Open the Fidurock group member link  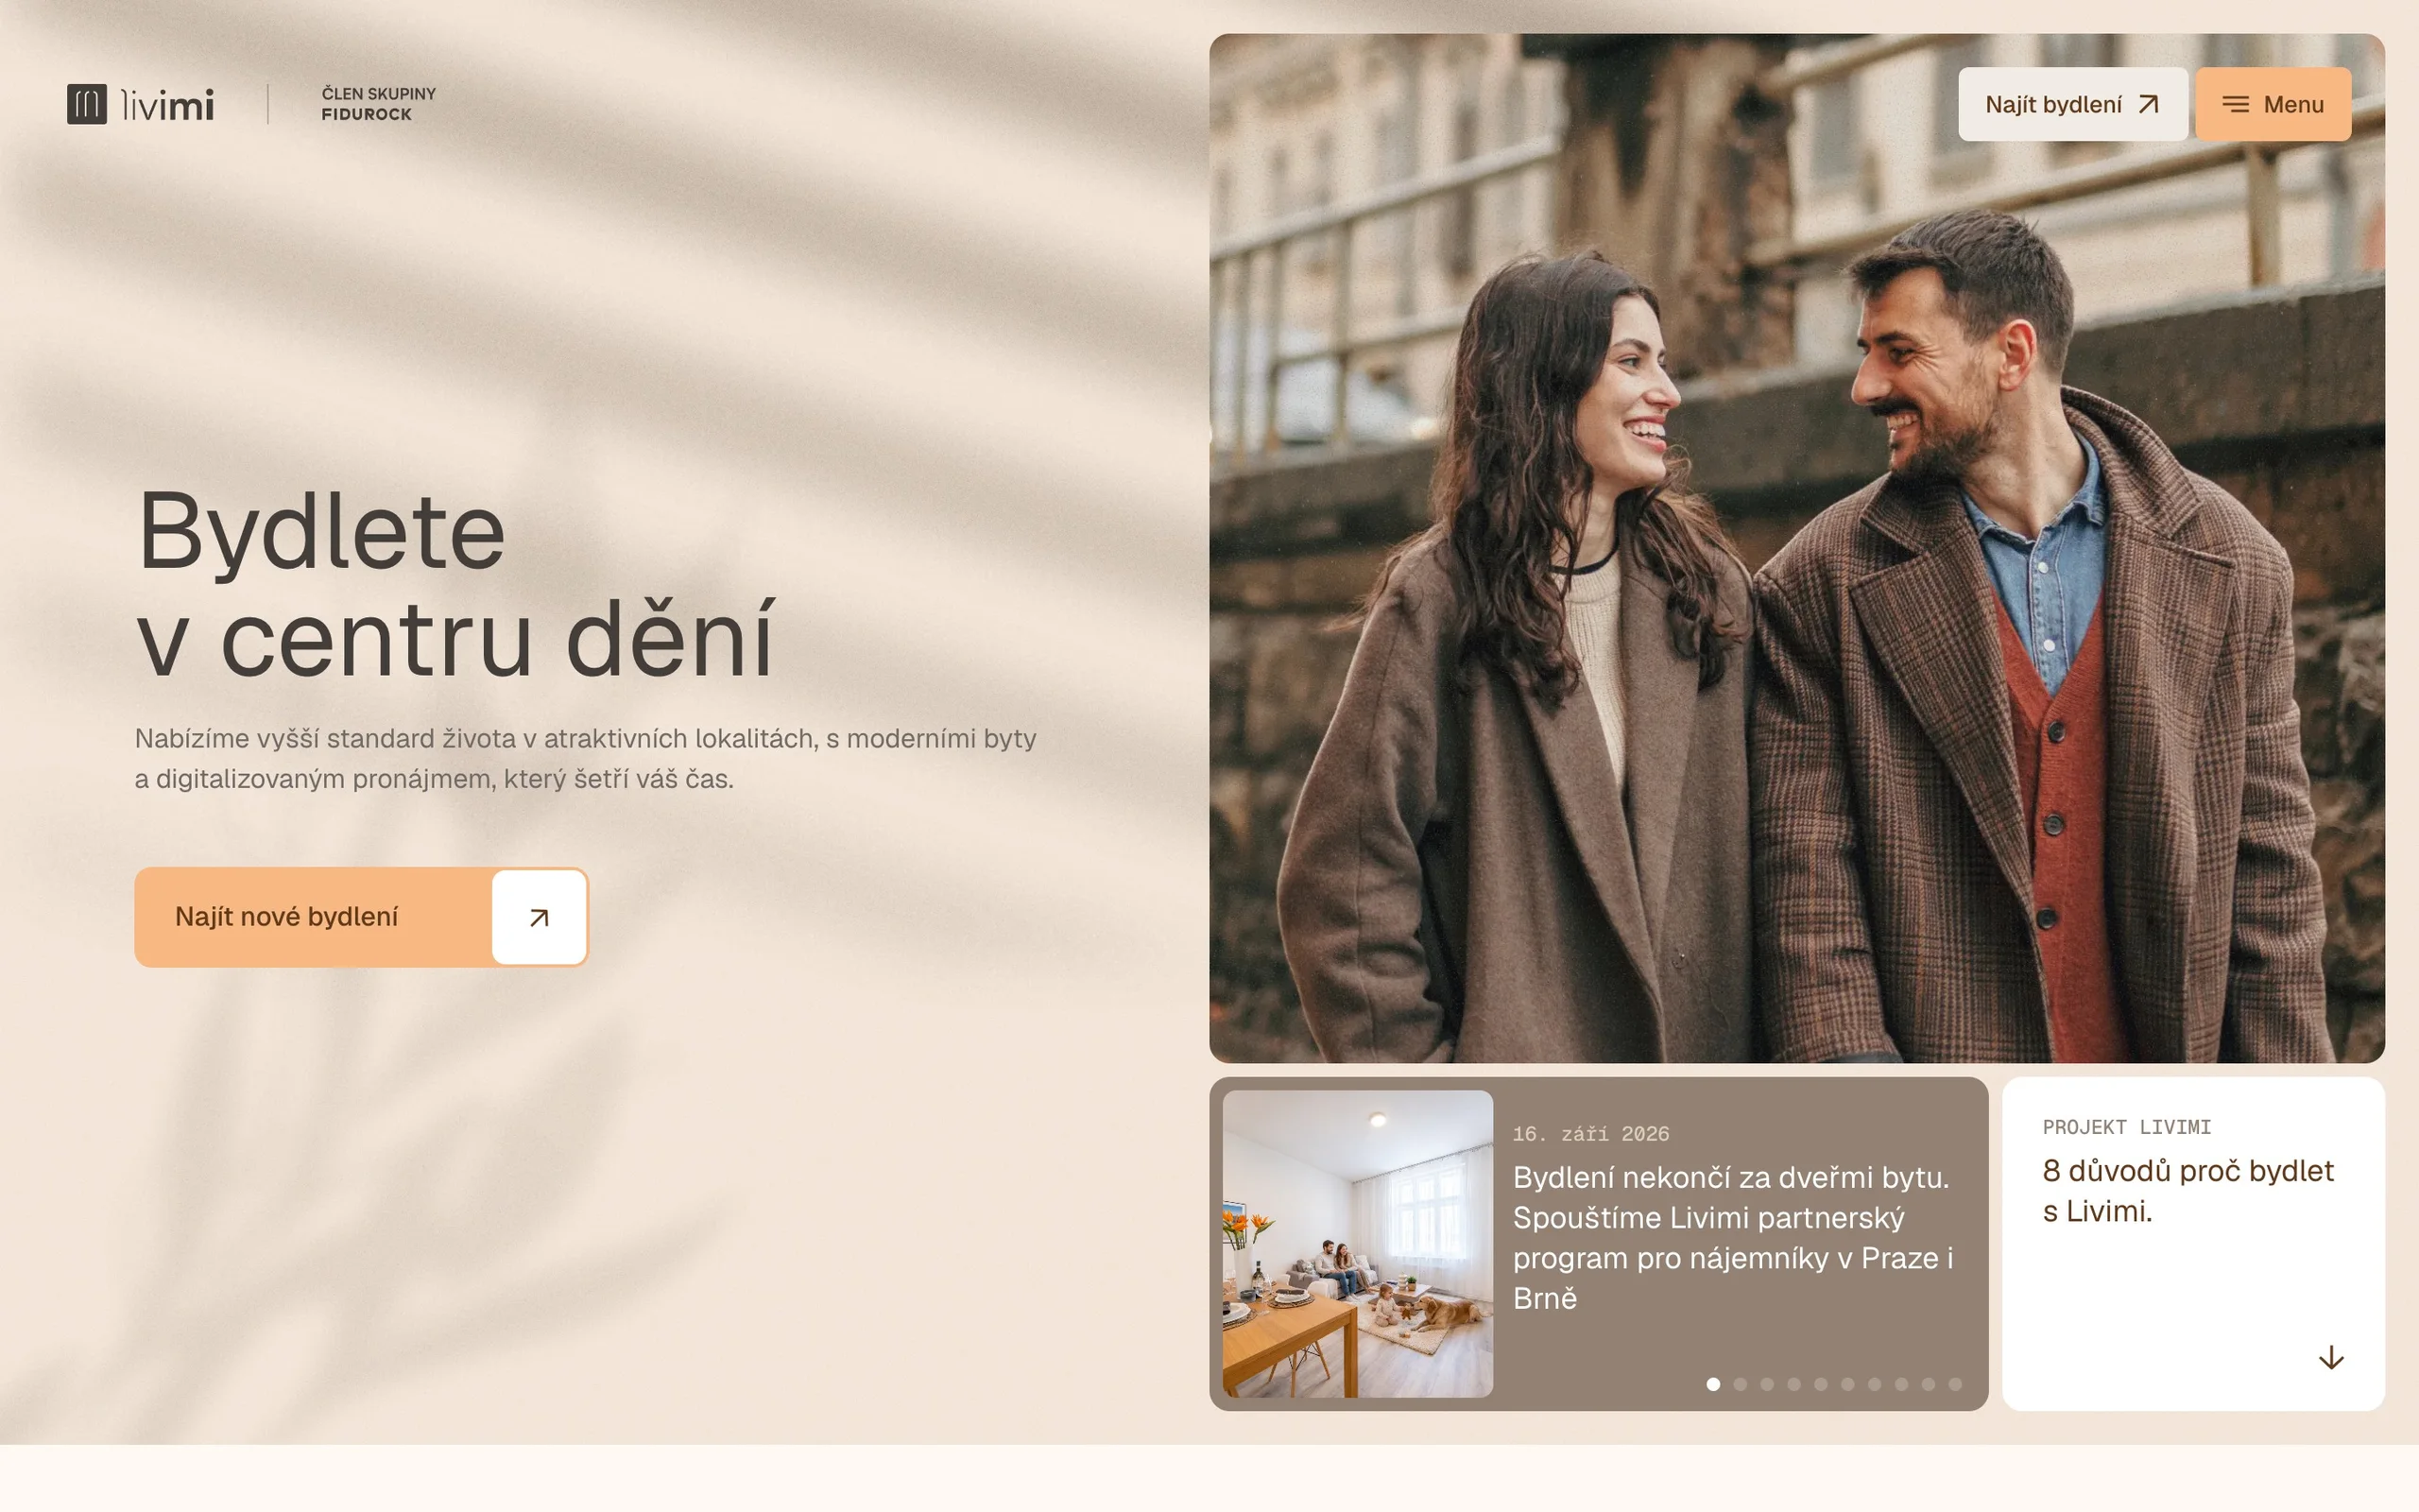pos(379,104)
